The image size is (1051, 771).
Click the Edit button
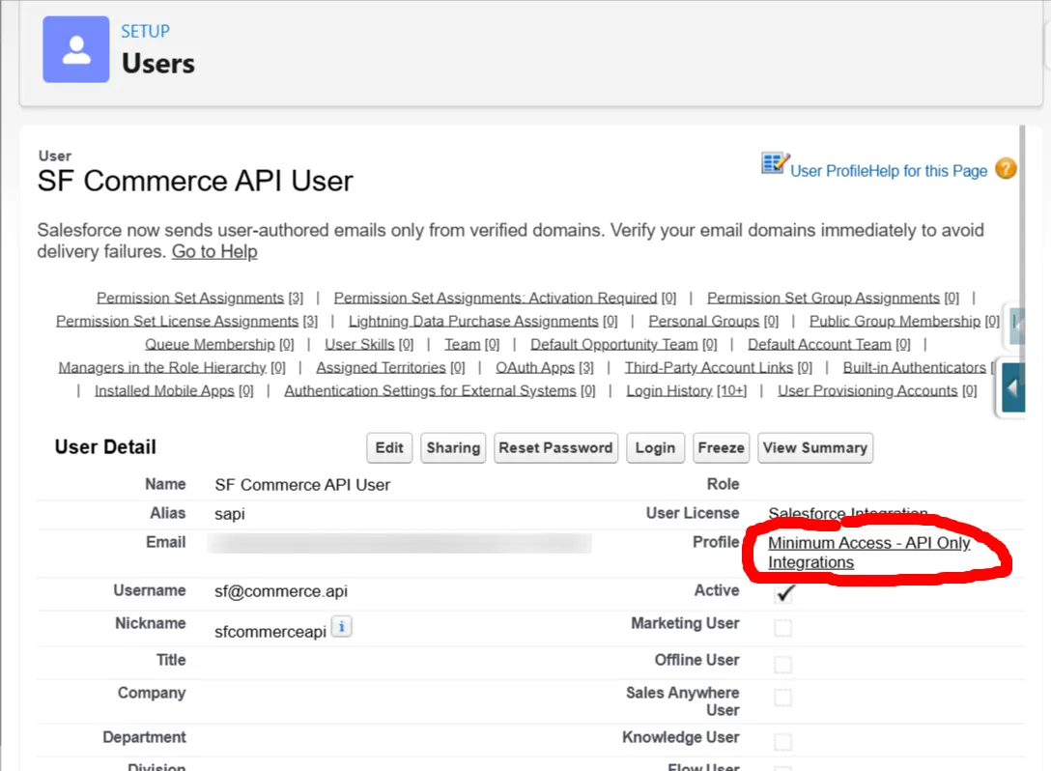389,448
